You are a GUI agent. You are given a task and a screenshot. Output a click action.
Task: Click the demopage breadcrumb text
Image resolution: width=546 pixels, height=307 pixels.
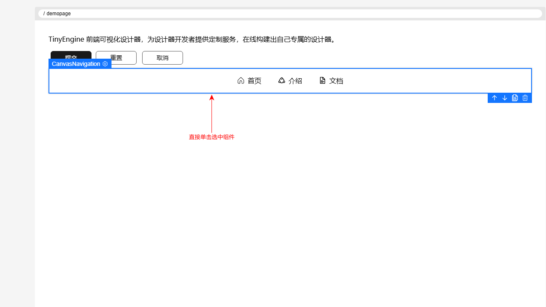coord(59,14)
